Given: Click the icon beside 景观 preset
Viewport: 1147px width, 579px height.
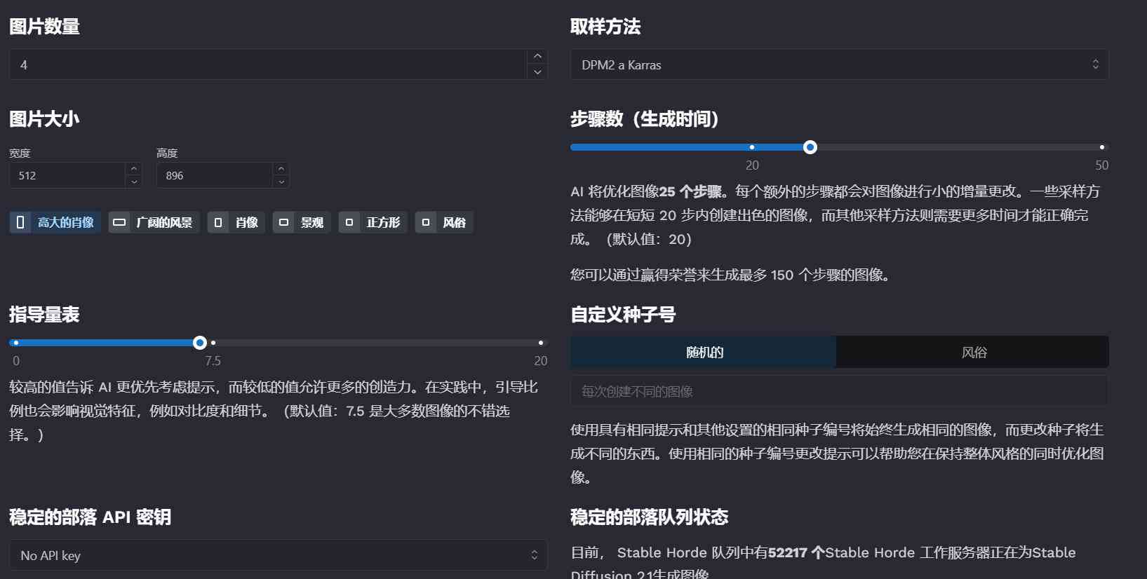Looking at the screenshot, I should [x=283, y=222].
